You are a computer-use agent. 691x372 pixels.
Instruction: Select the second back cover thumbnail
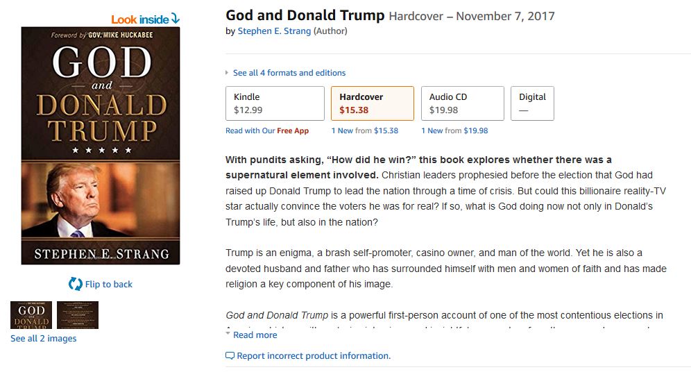[x=78, y=315]
